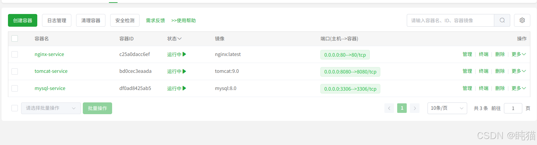Click the 端口(主机-->容器) column header
537x145 pixels.
pyautogui.click(x=339, y=38)
